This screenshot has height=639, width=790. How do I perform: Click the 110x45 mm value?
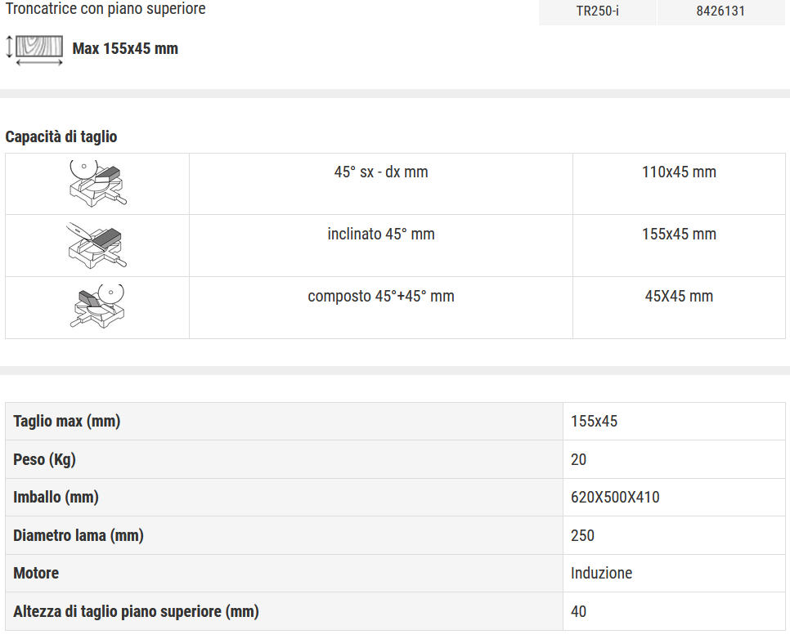(x=679, y=172)
